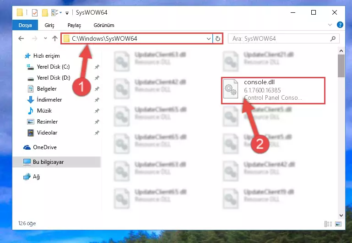
Task: Select Yerel Disk (C:) in sidebar
Action: pos(48,67)
